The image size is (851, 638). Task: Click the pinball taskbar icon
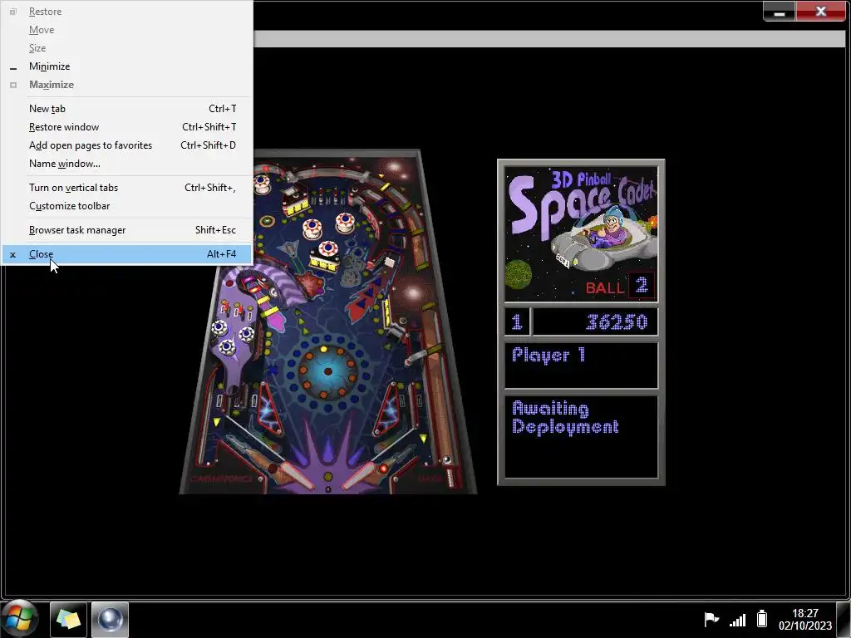coord(111,620)
